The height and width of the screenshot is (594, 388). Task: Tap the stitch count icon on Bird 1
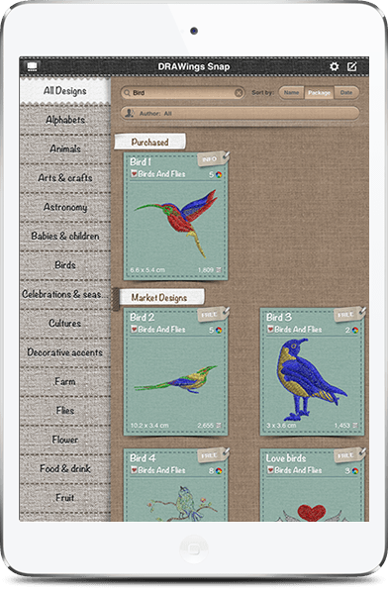click(219, 270)
